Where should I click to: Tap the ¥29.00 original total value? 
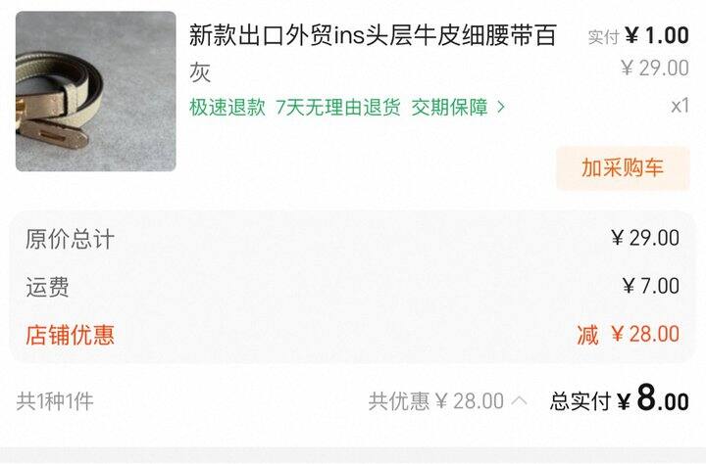tap(645, 238)
